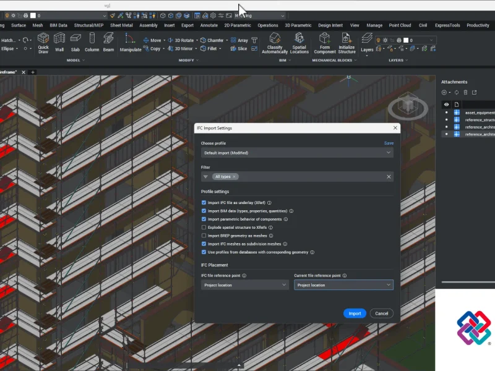Screen dimensions: 495x371
Task: Expand the BIM panel chevron
Action: click(x=290, y=60)
